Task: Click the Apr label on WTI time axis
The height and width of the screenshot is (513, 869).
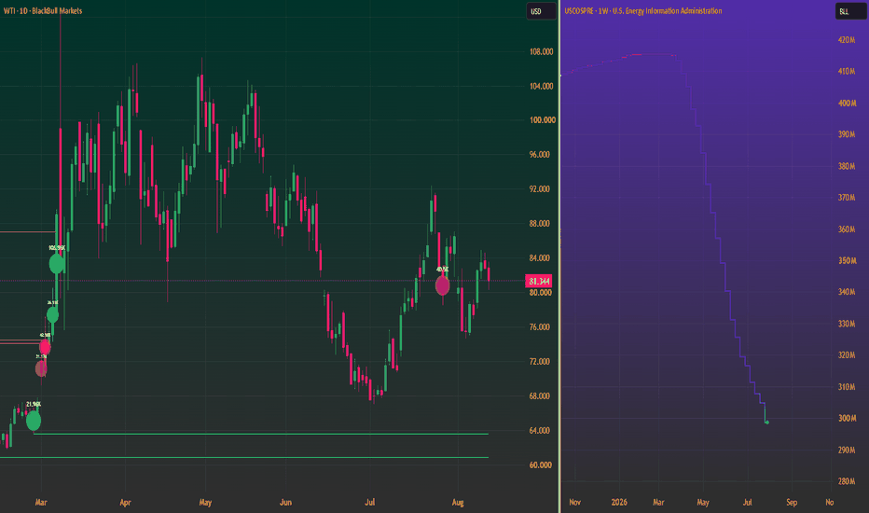Action: pyautogui.click(x=125, y=502)
